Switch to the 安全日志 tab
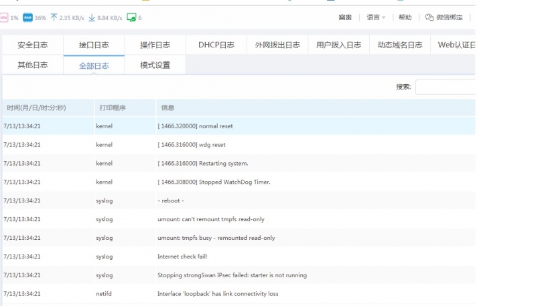Screen dimensions: 536x306 click(33, 45)
